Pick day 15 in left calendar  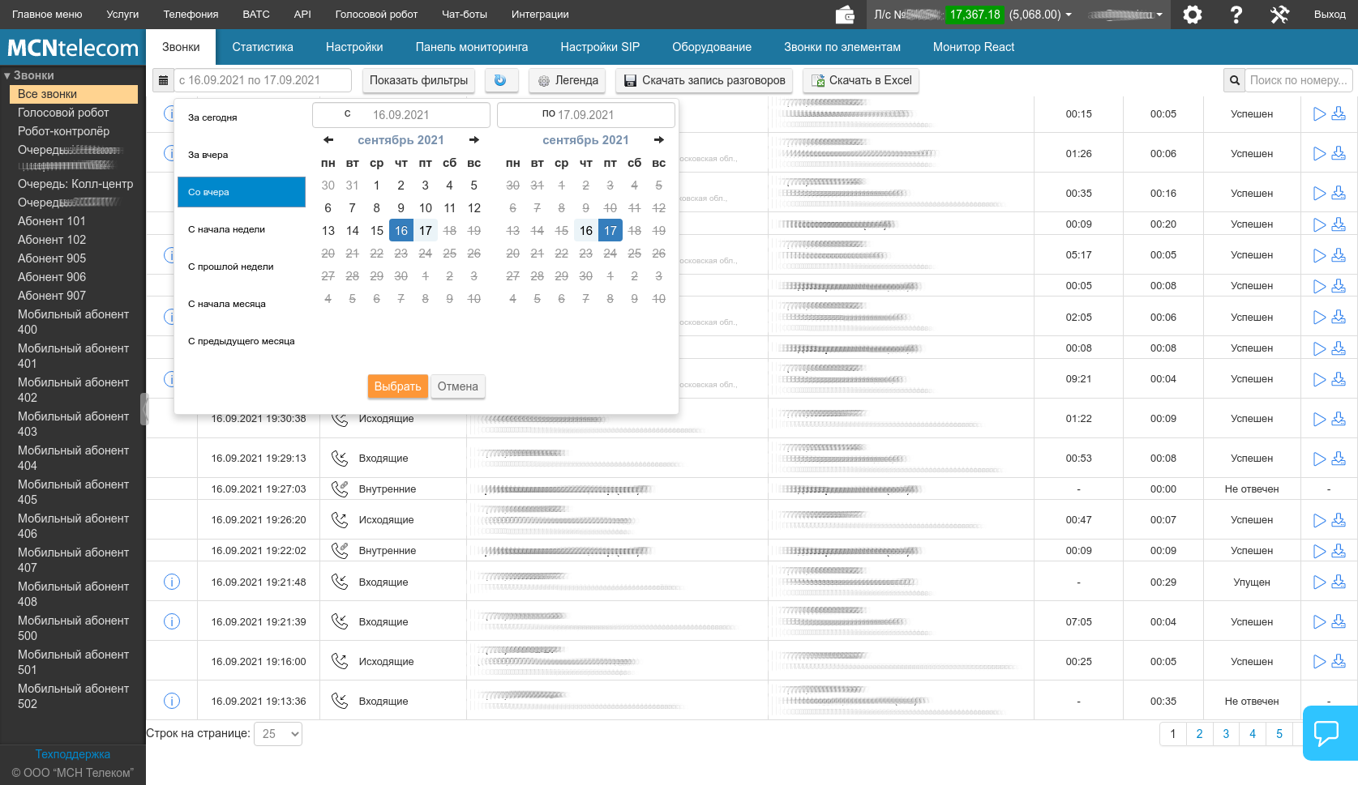[x=377, y=231]
